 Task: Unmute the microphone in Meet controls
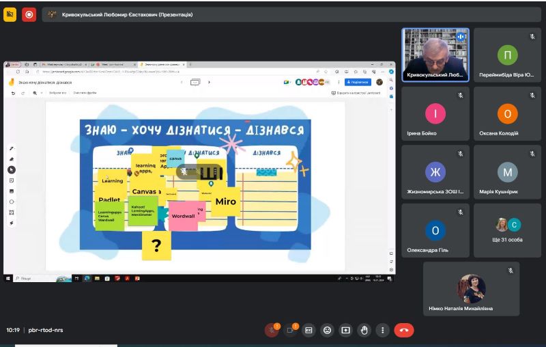tap(272, 330)
